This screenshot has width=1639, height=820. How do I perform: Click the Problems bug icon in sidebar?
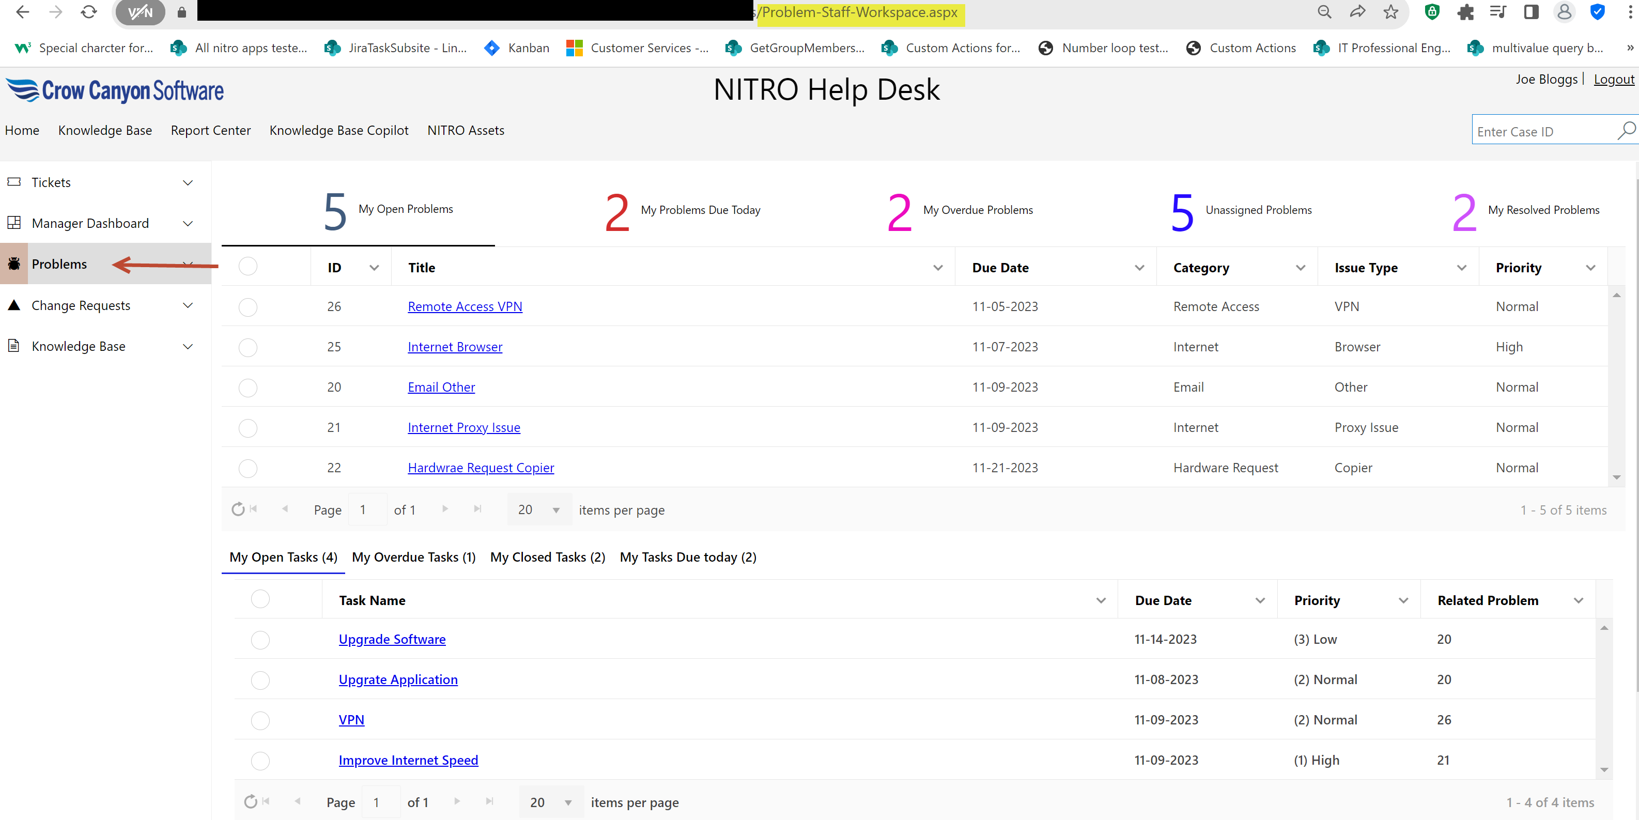[x=14, y=264]
